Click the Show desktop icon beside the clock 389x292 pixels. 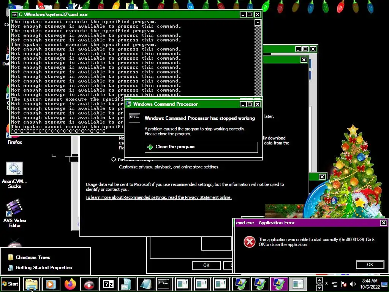click(x=384, y=284)
